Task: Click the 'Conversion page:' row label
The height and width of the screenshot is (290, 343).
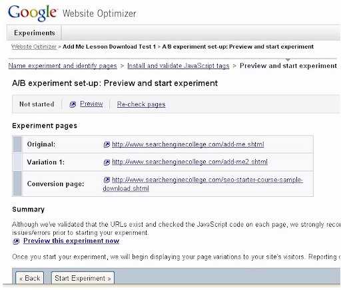Action: (56, 184)
